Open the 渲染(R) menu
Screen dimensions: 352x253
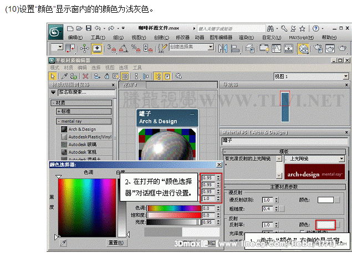pos(246,38)
